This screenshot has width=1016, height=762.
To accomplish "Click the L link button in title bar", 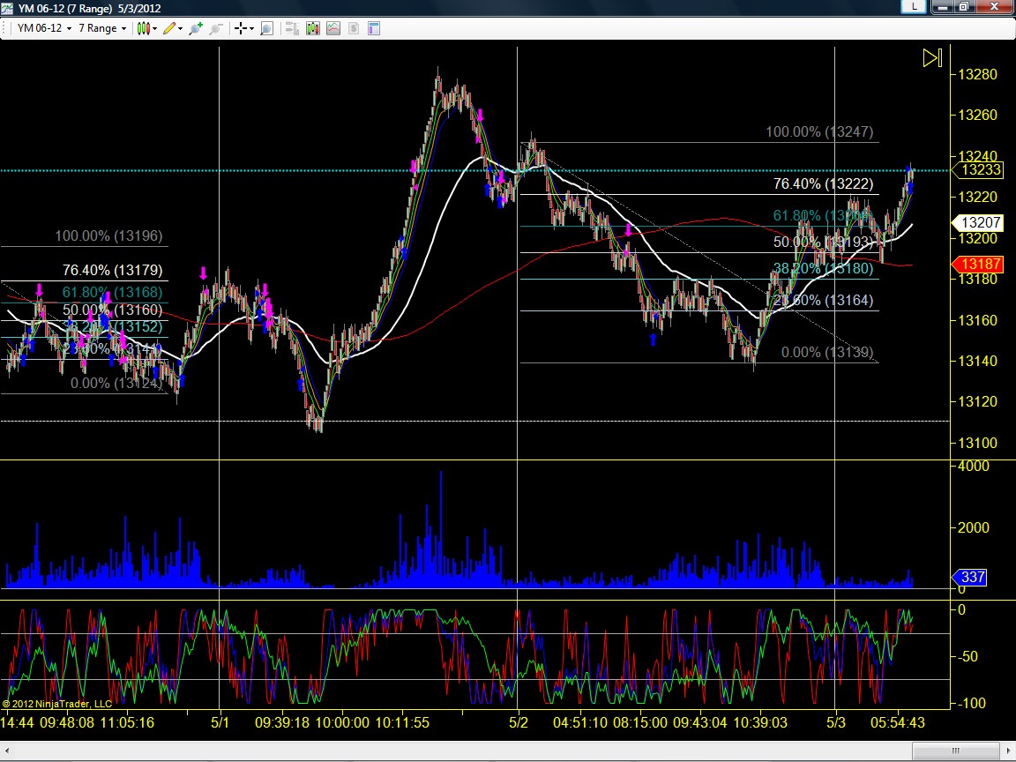I will tap(914, 6).
